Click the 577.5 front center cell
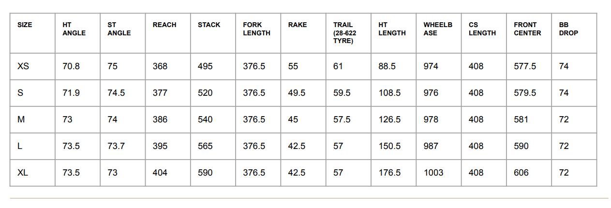This screenshot has width=611, height=208. (x=525, y=66)
